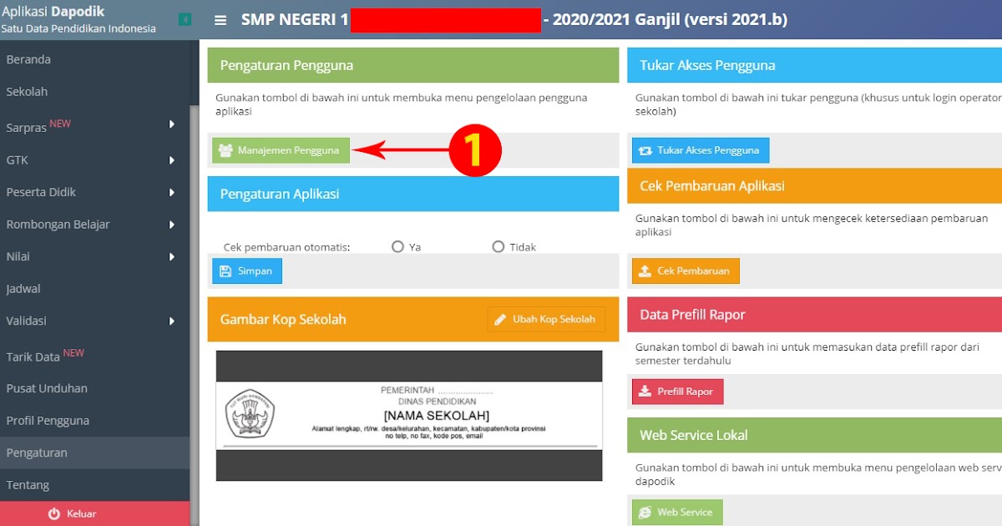
Task: Click the Data Prefill Rapor panel header
Action: point(814,315)
